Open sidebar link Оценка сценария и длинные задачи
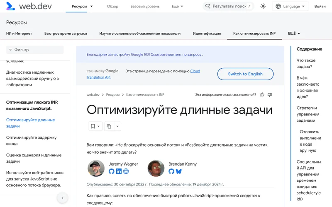The height and width of the screenshot is (207, 332). [34, 158]
